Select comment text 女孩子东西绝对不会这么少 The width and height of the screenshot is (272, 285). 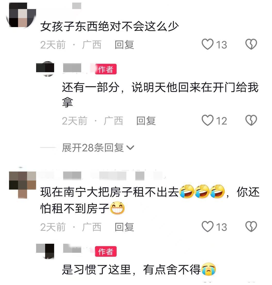coord(110,27)
